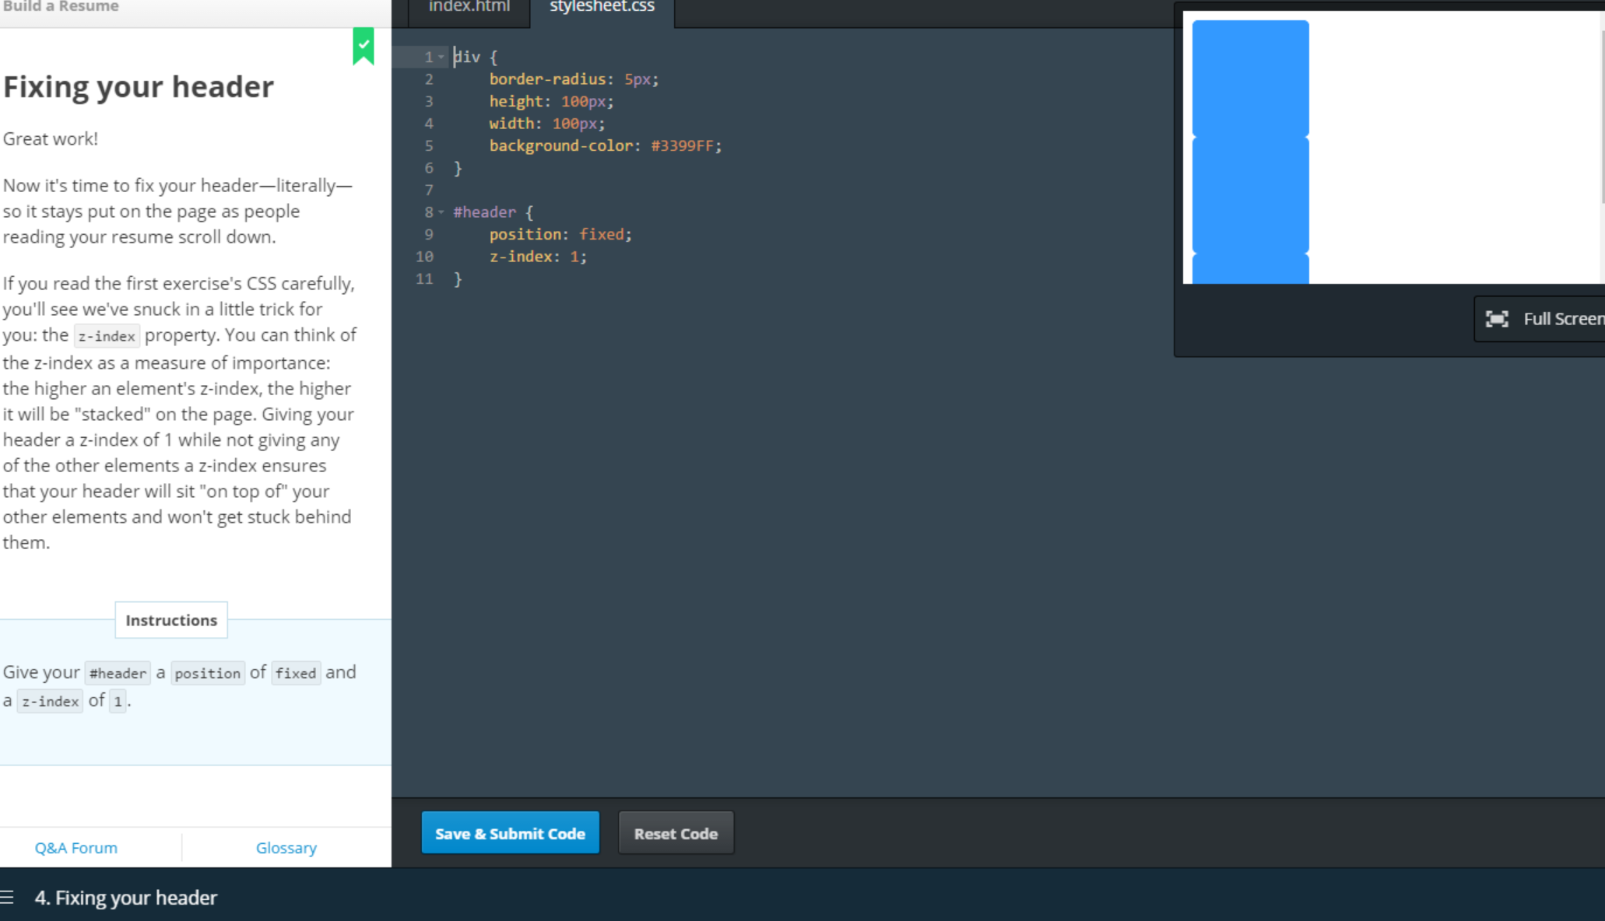Open the Q&A Forum link

(76, 848)
